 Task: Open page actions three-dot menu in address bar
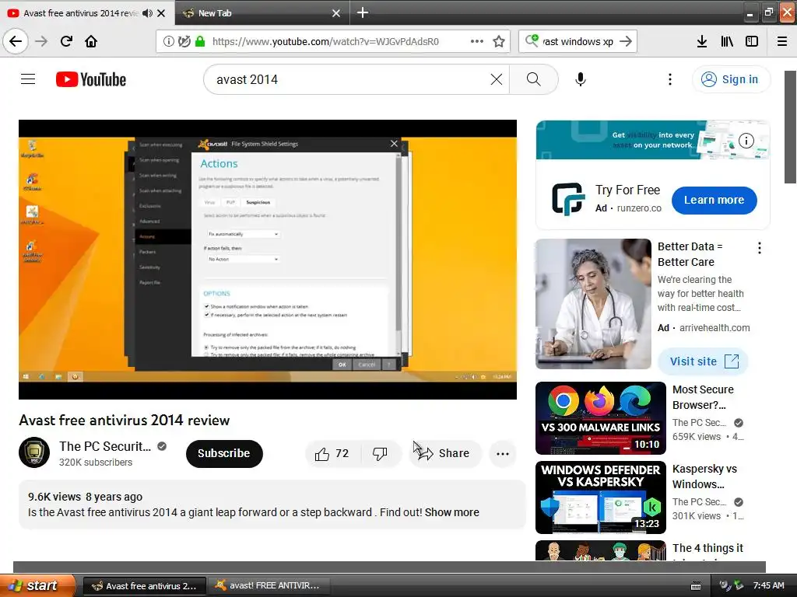click(x=477, y=41)
